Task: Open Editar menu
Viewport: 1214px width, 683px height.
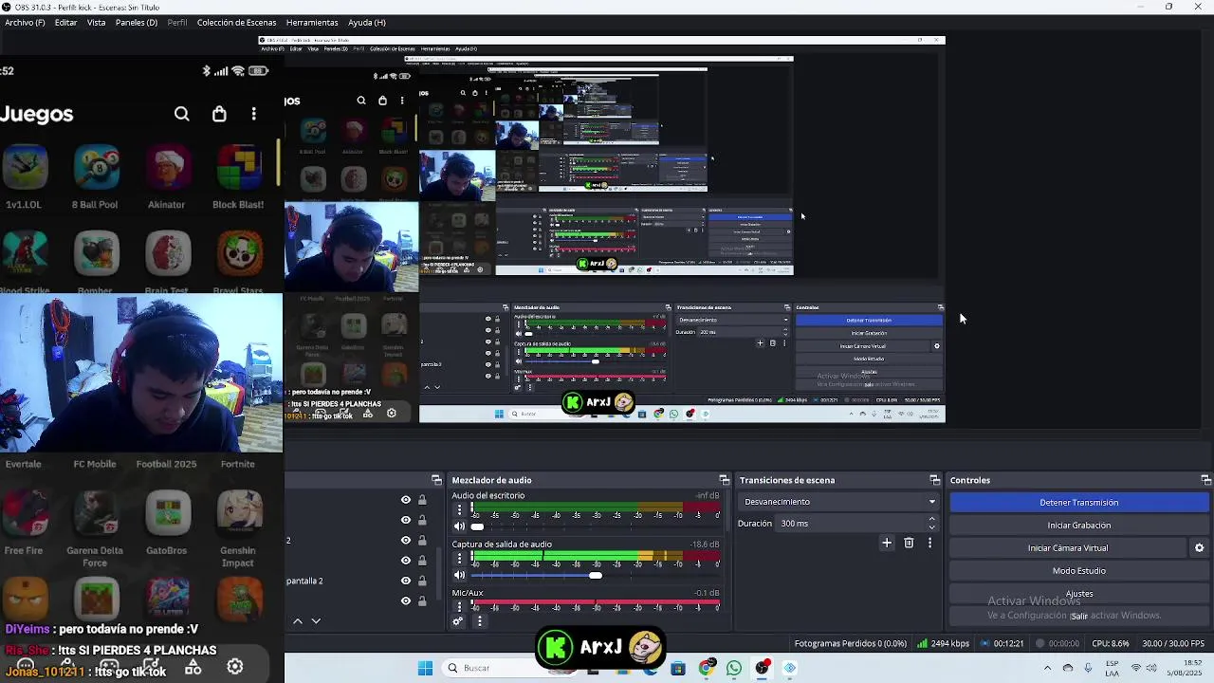Action: (65, 23)
